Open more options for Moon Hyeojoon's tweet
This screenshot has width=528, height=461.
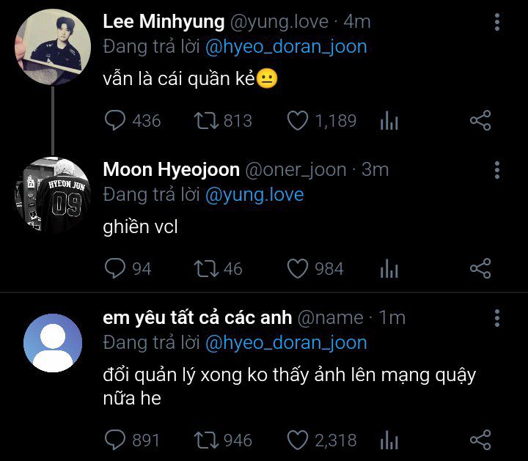[x=497, y=171]
